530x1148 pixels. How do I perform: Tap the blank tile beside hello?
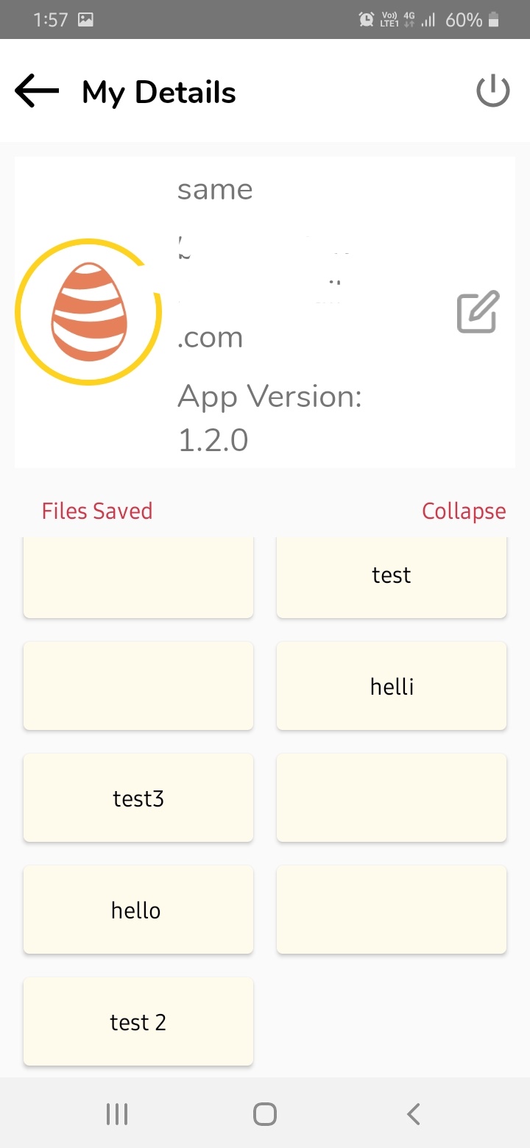point(392,910)
